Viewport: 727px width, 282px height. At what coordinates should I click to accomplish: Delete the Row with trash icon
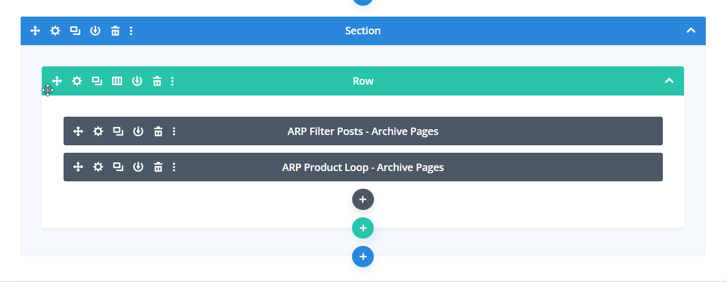tap(157, 81)
